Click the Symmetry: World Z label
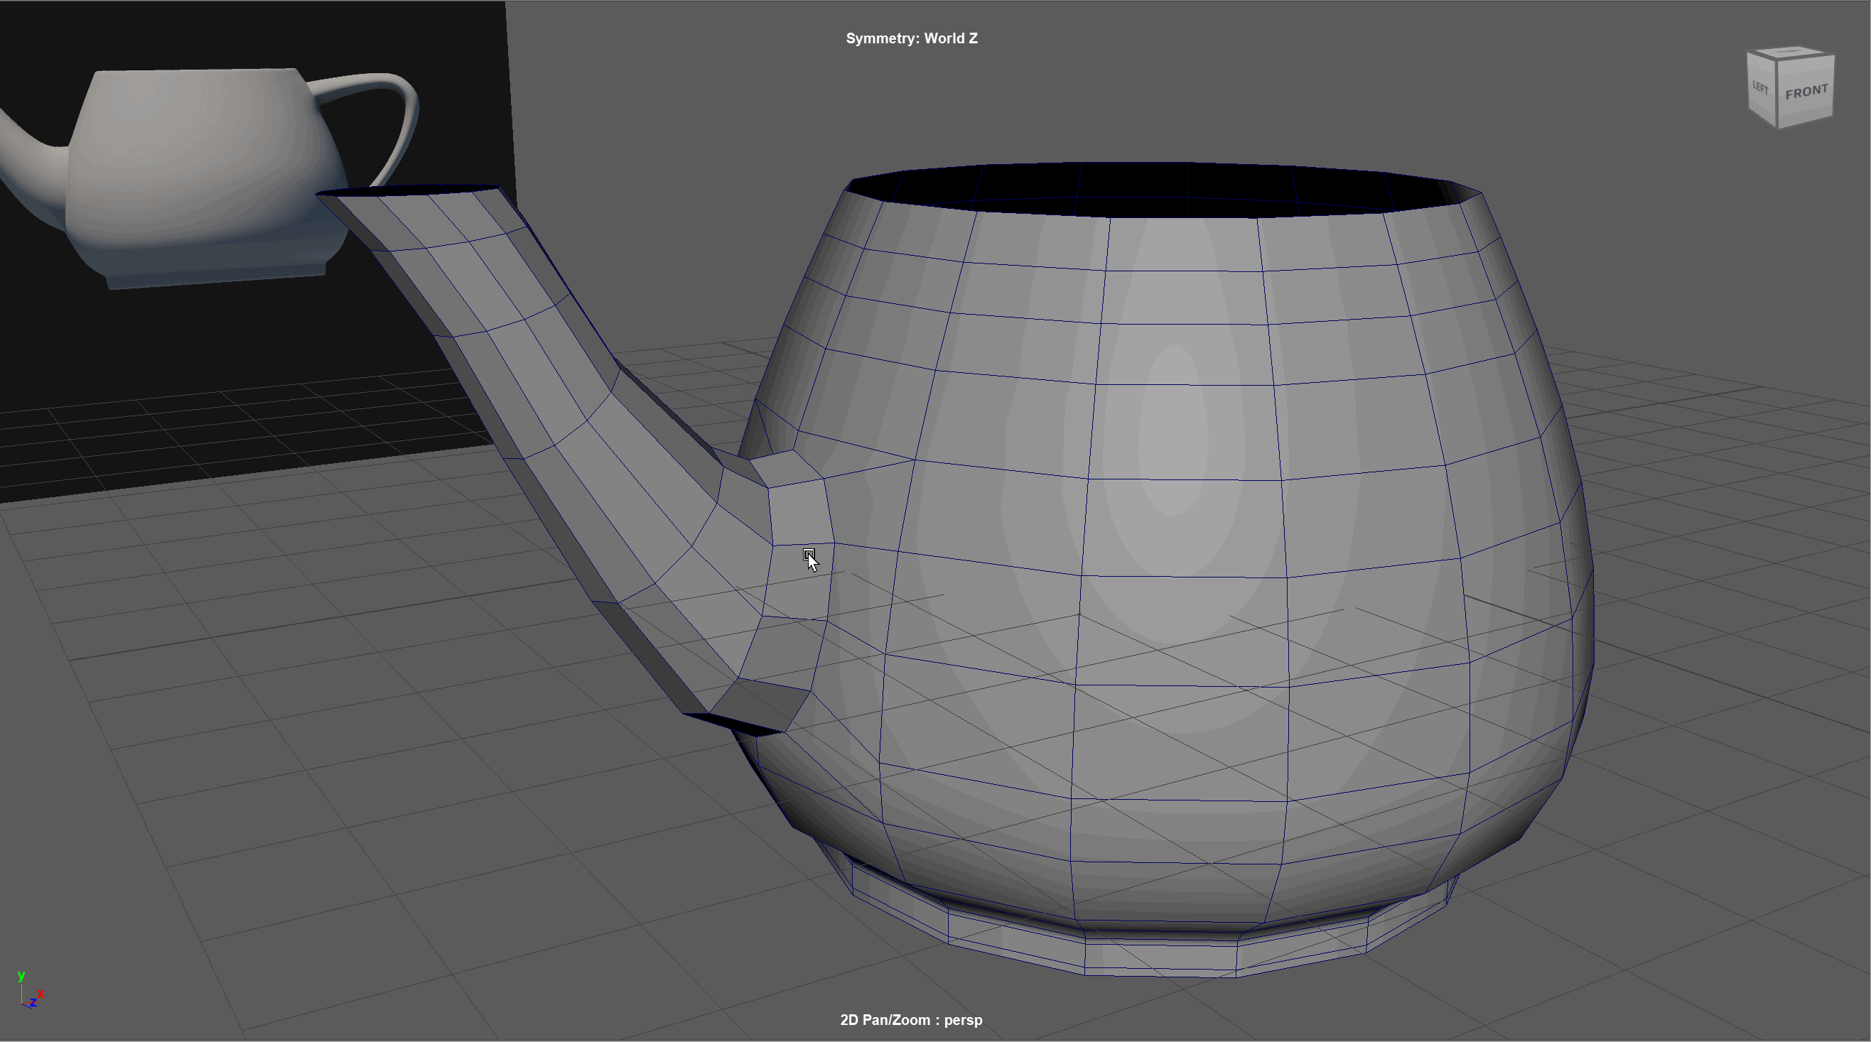Image resolution: width=1871 pixels, height=1042 pixels. 911,38
